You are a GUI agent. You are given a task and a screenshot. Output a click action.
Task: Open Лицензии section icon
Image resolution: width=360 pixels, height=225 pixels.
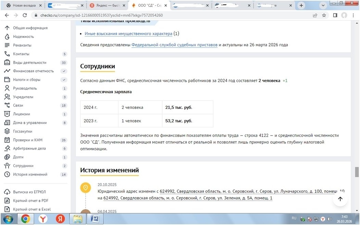point(7,114)
